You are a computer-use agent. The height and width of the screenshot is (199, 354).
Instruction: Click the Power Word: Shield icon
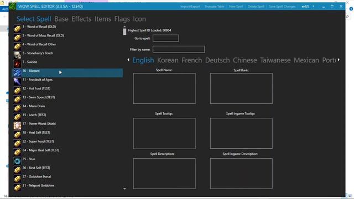17,126
